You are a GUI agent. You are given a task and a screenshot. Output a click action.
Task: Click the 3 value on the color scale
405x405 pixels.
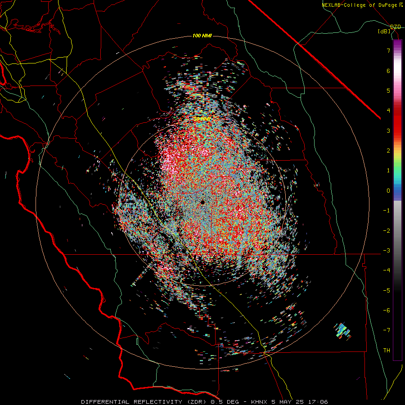[388, 130]
